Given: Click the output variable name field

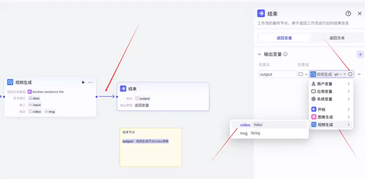Looking at the screenshot, I should coord(277,74).
